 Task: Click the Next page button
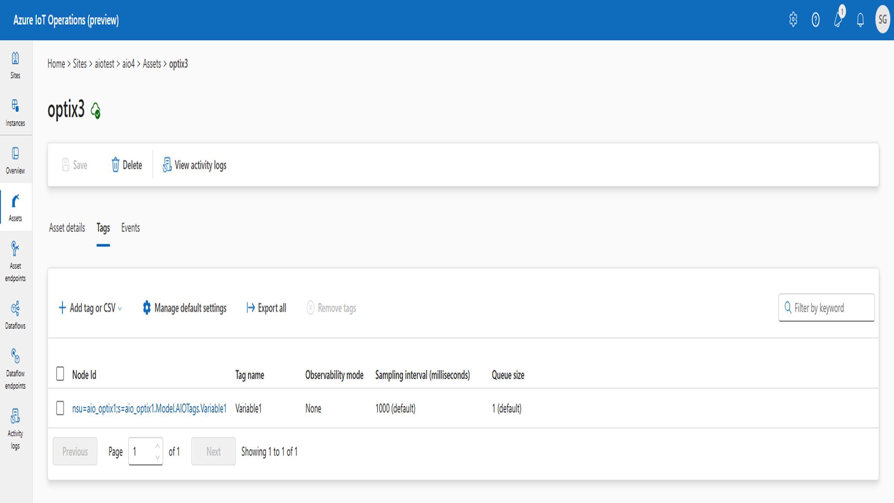[x=213, y=451]
